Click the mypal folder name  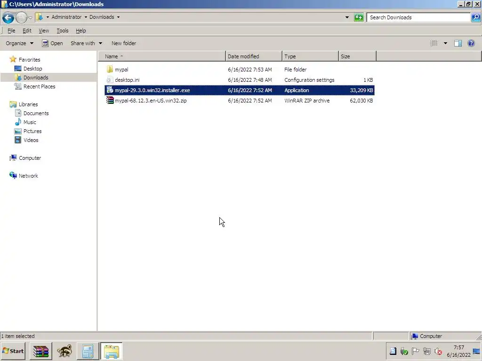pyautogui.click(x=121, y=70)
